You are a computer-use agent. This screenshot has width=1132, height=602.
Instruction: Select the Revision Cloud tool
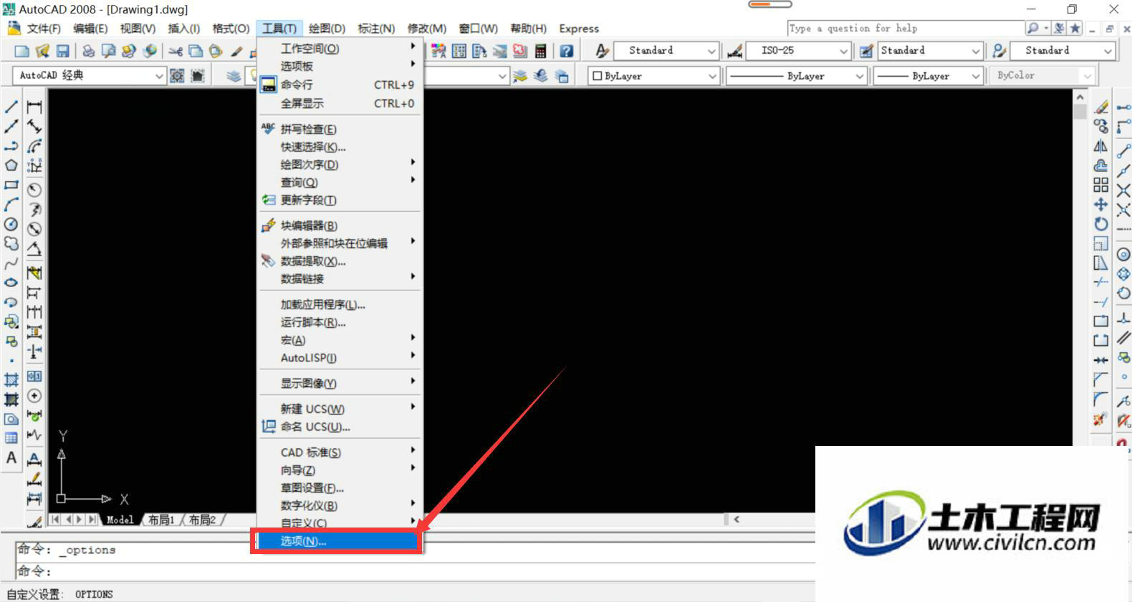(x=11, y=243)
